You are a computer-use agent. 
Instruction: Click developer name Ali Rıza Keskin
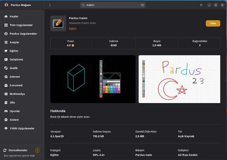187,155
